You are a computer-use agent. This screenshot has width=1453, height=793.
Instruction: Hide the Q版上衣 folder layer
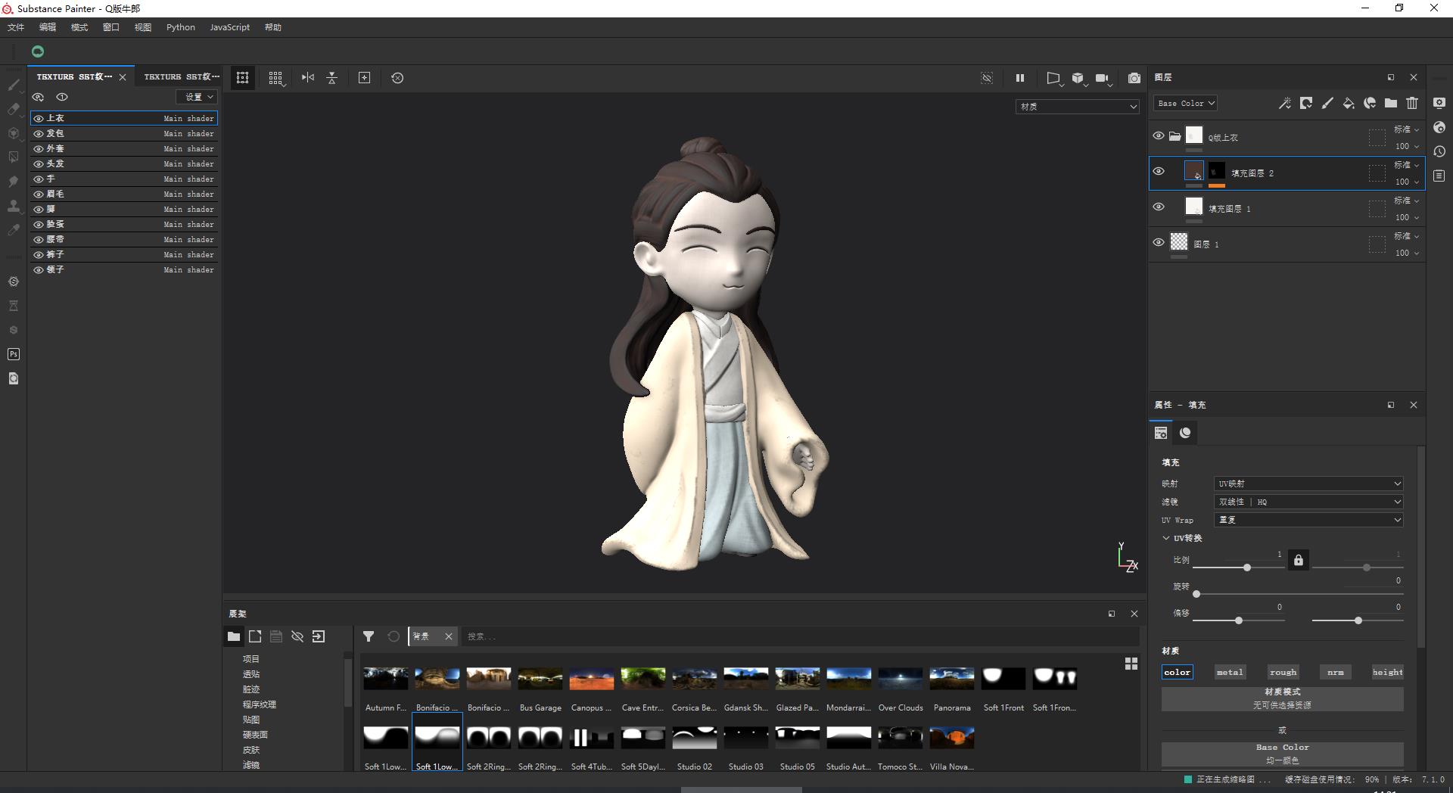(x=1158, y=136)
